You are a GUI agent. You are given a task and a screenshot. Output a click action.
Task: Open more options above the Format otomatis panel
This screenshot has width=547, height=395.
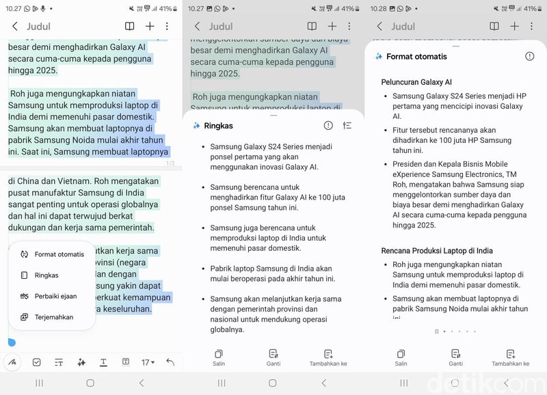point(532,26)
